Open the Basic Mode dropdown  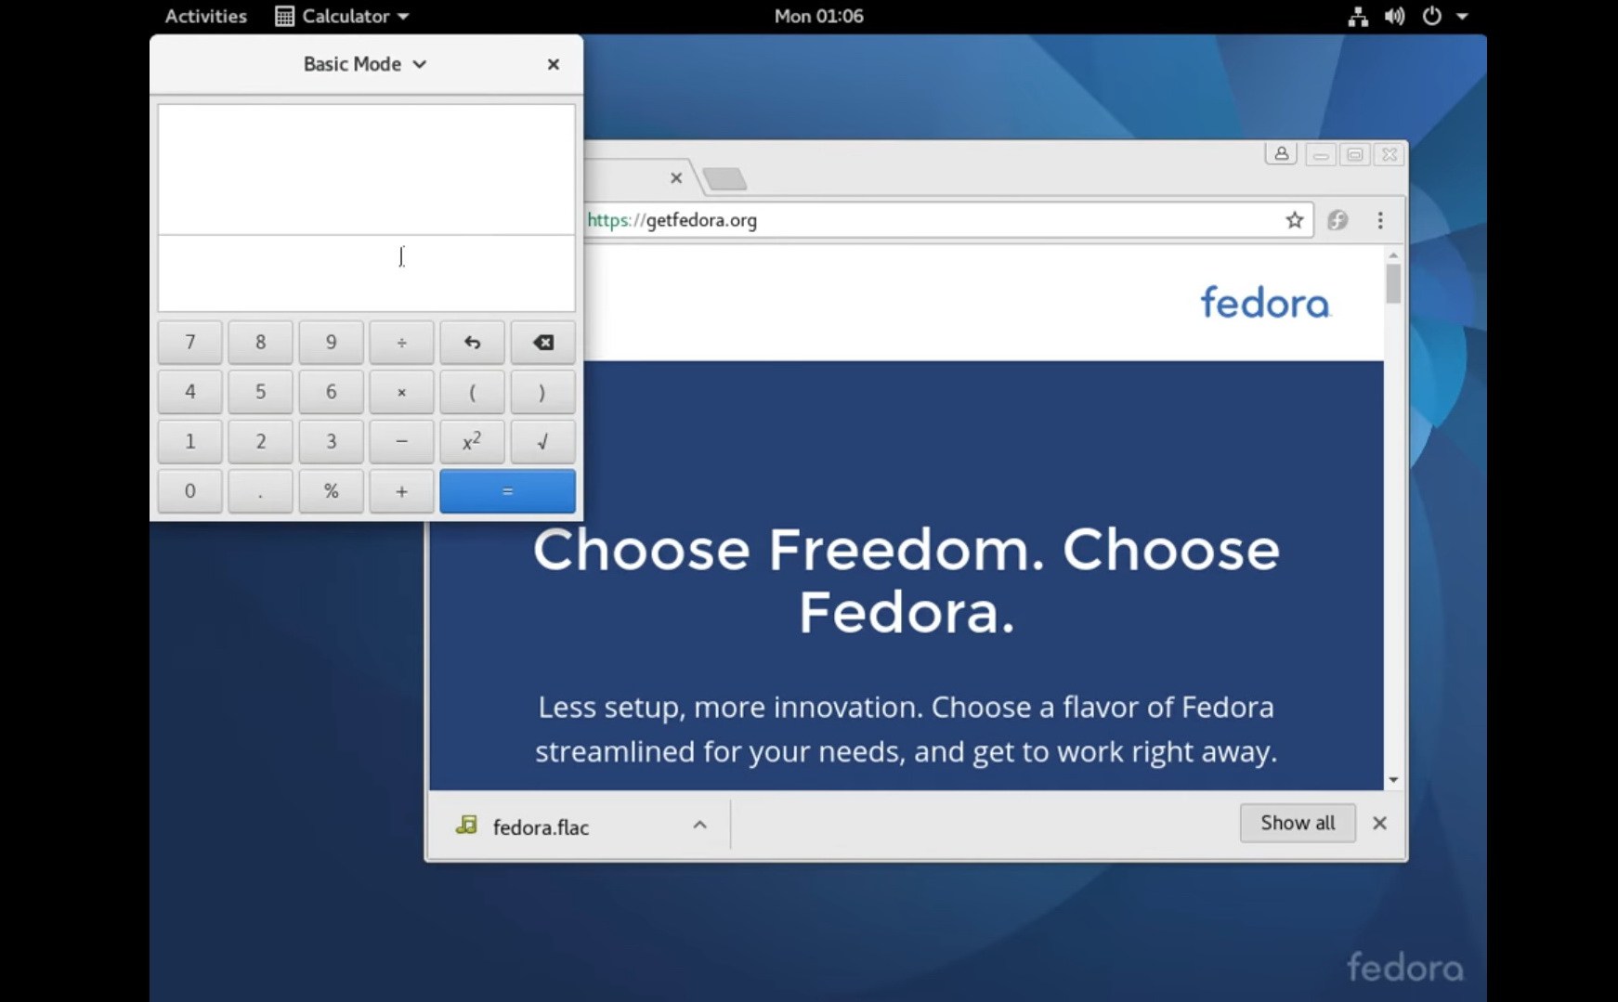coord(364,64)
